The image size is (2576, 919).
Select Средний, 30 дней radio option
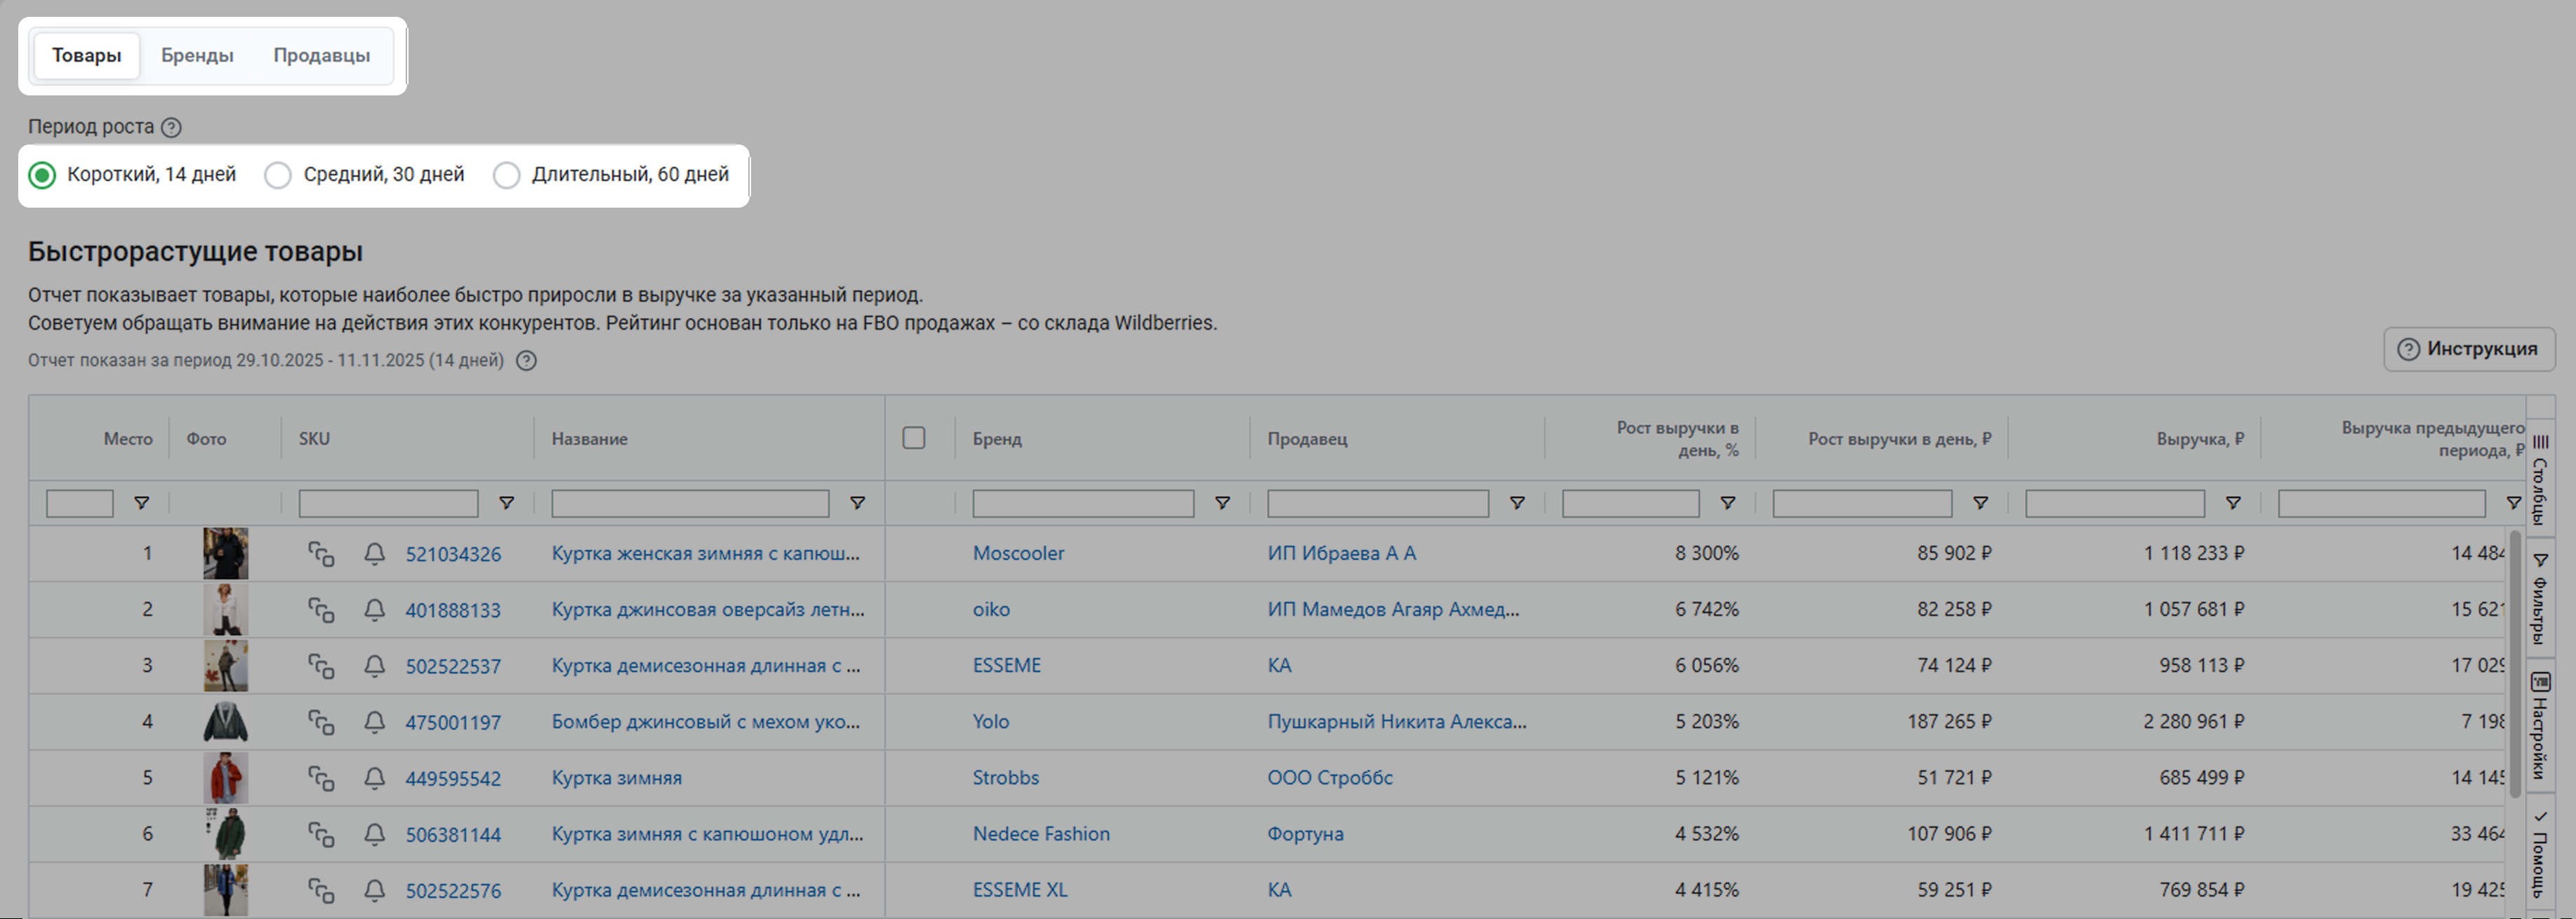tap(278, 175)
